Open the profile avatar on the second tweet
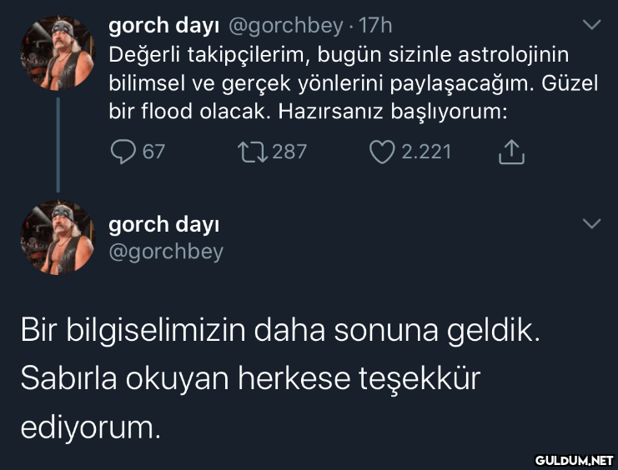618x470 pixels. coord(58,237)
